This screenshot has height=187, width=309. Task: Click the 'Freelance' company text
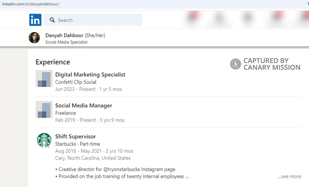(x=65, y=113)
